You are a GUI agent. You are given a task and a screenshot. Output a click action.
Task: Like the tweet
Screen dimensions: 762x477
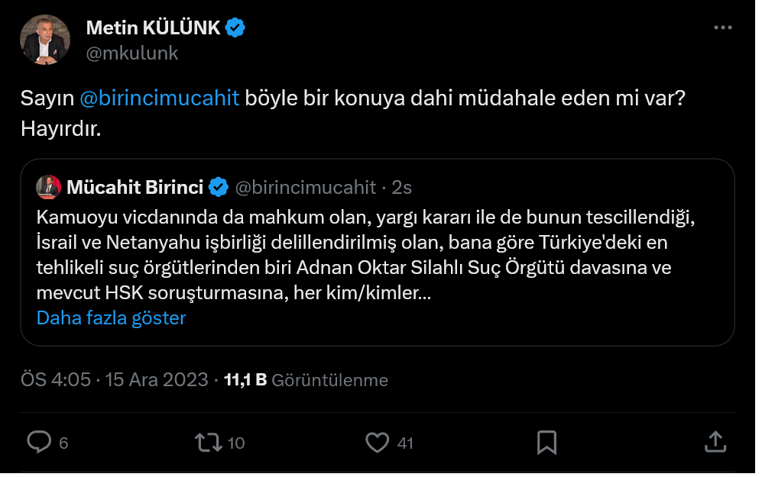tap(378, 443)
